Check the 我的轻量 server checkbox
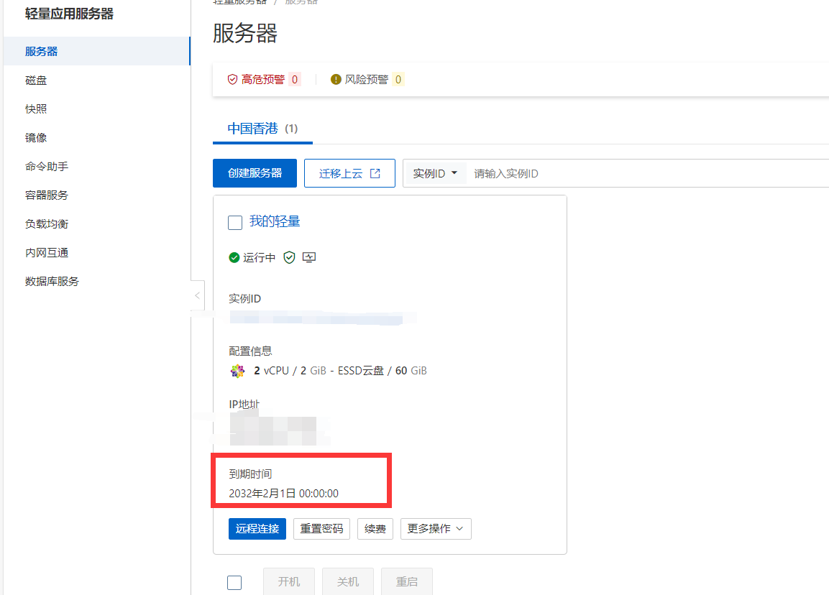 coord(235,222)
